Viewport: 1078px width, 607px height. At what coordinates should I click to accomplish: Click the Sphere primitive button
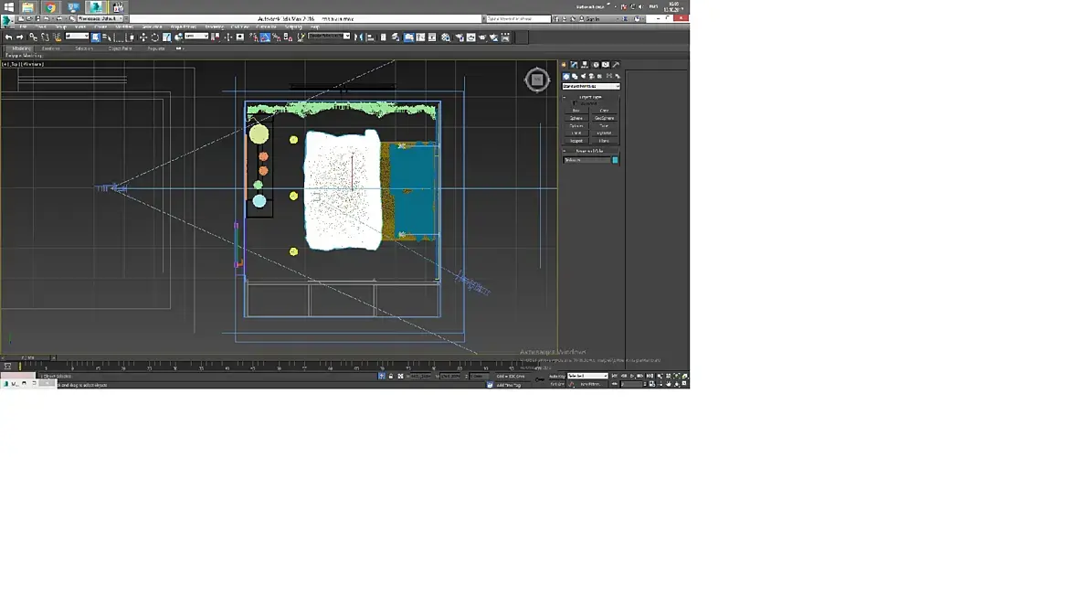click(576, 118)
